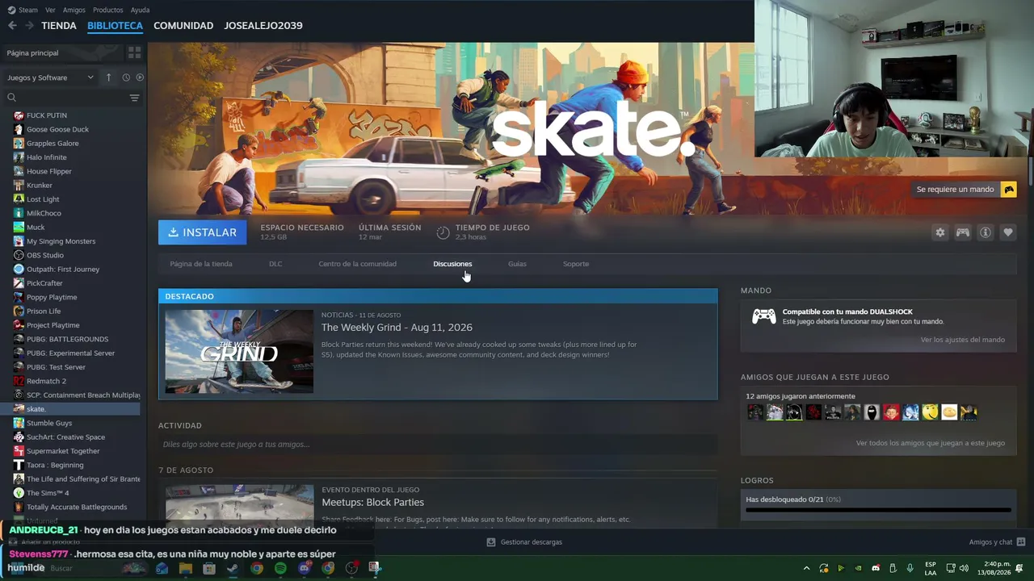Viewport: 1034px width, 581px height.
Task: Open The Weekly Grind news thumbnail
Action: (239, 351)
